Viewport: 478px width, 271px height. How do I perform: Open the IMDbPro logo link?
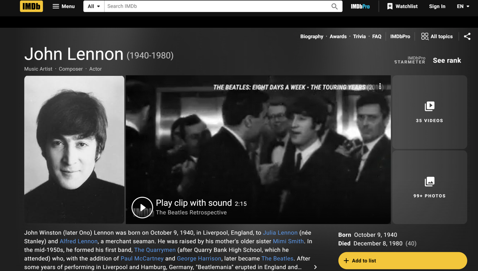pos(360,6)
